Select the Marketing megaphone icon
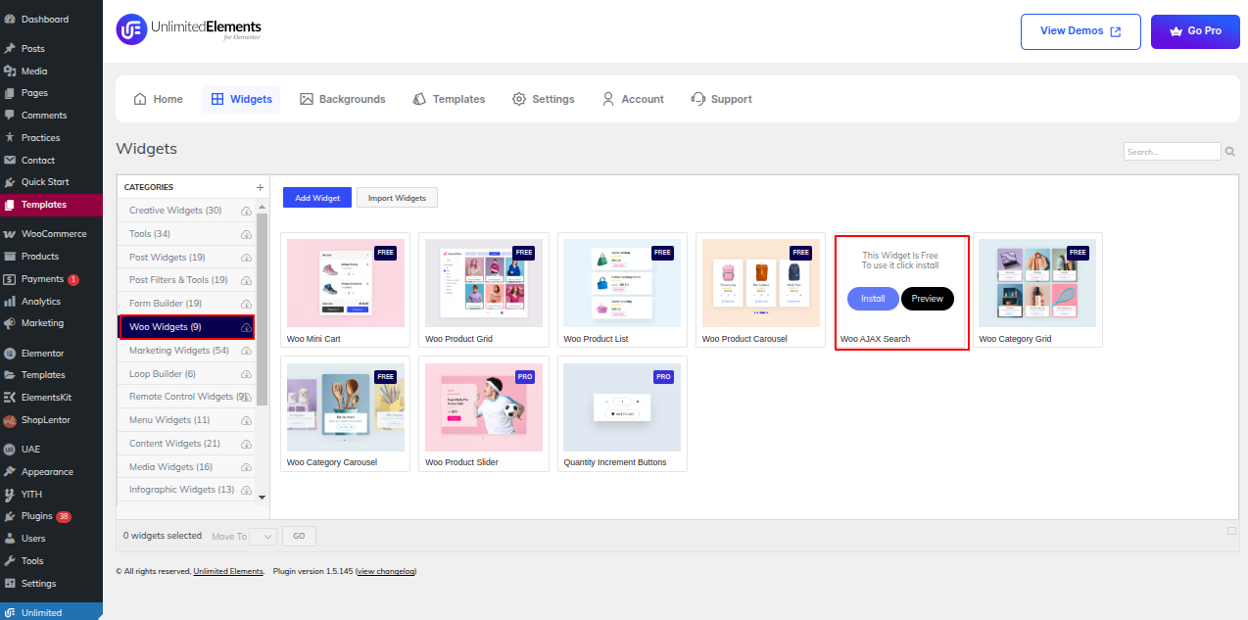The image size is (1248, 620). coord(10,323)
